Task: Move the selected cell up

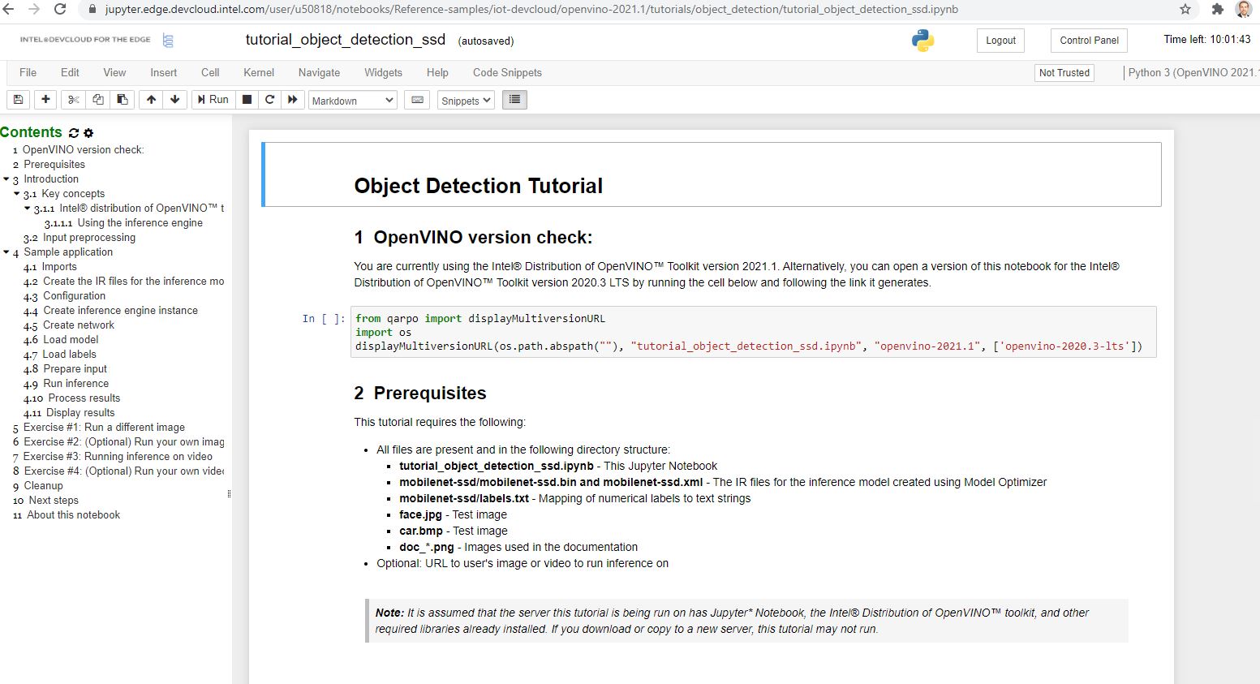Action: (151, 100)
